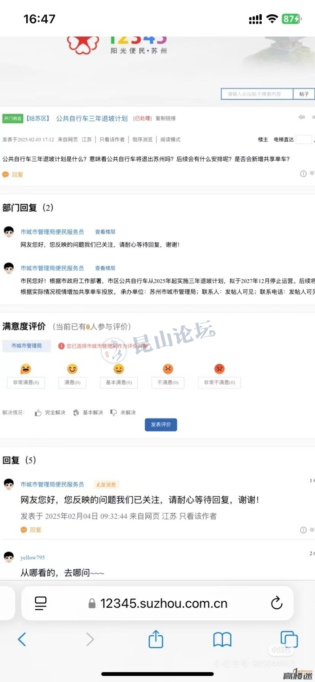
Task: Go back with Safari back arrow
Action: point(22,639)
